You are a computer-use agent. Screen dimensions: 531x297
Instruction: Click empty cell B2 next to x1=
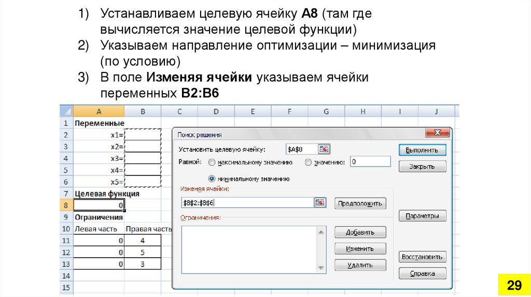click(x=143, y=135)
